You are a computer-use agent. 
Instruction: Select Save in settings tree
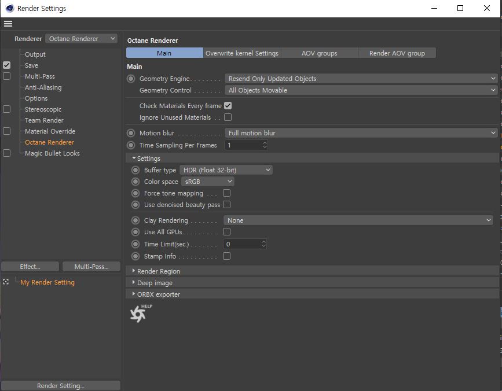point(31,65)
